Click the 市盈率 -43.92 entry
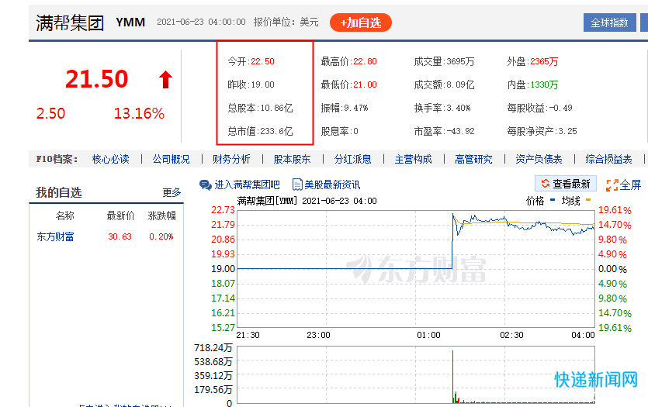 click(444, 131)
